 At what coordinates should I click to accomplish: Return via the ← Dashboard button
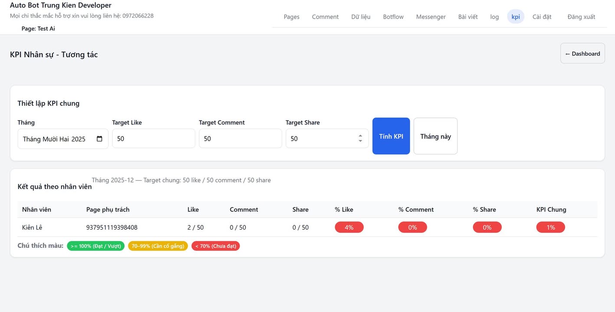pyautogui.click(x=582, y=53)
